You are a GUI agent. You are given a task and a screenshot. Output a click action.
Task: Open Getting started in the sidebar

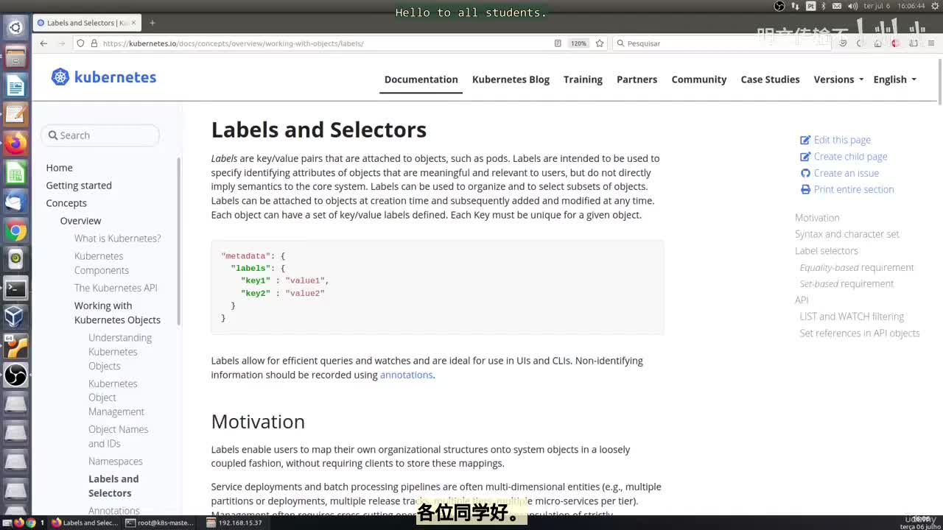point(79,185)
